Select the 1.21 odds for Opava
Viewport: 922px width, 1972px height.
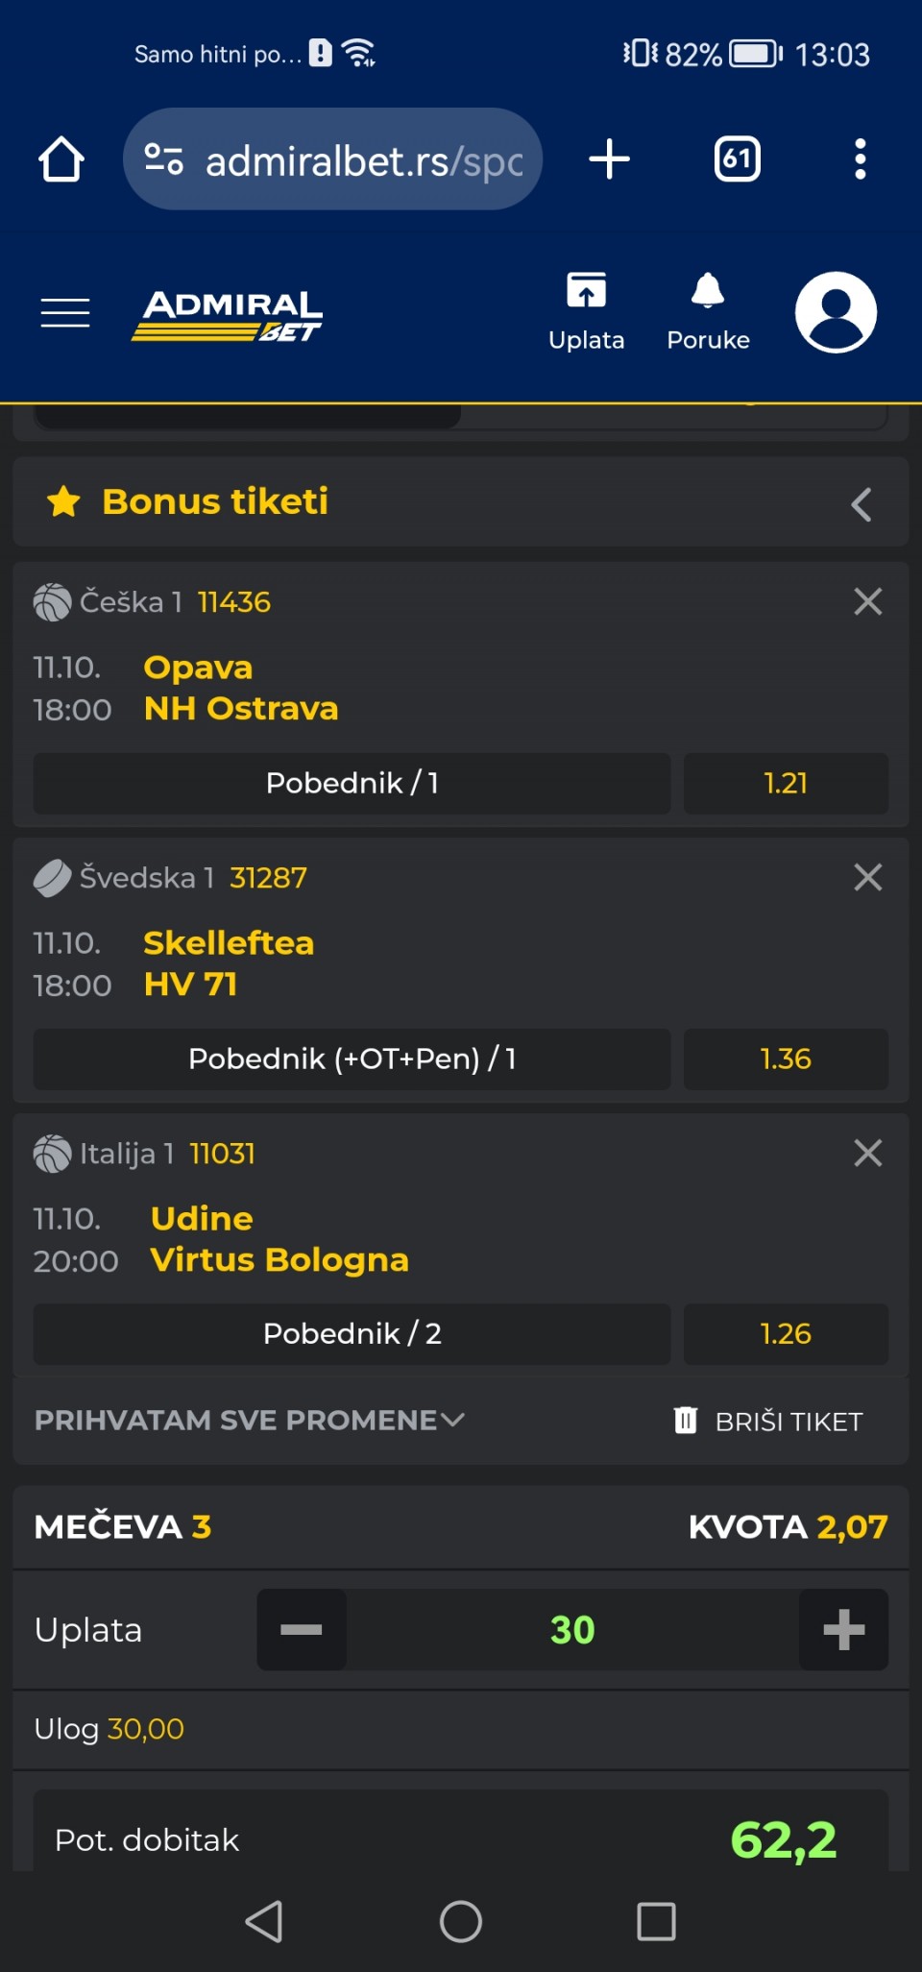click(785, 784)
